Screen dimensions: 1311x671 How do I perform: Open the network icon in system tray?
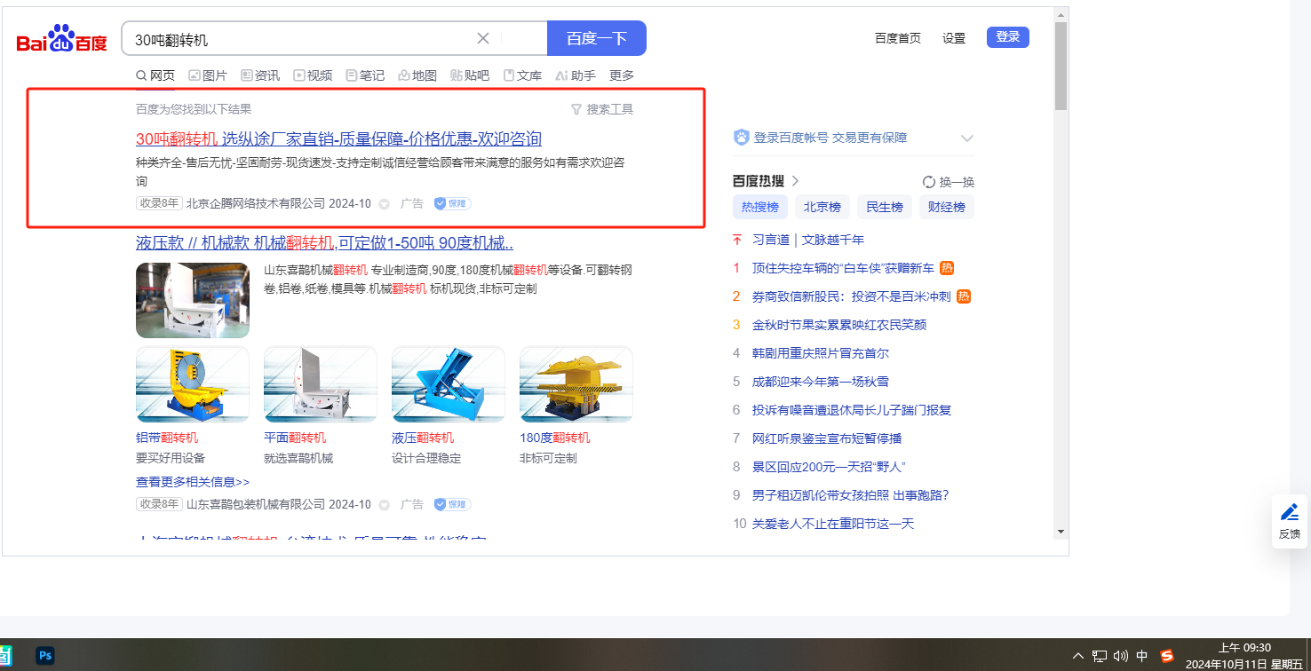pos(1100,656)
